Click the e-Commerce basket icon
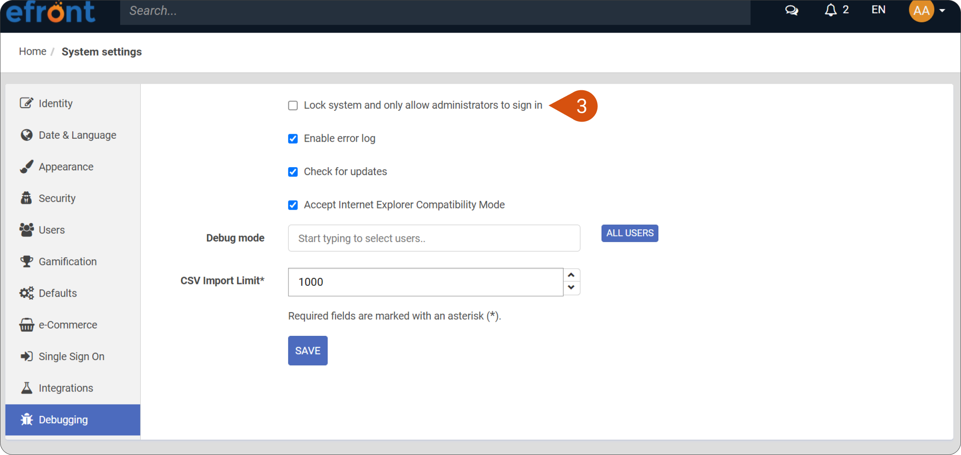961x455 pixels. 26,325
